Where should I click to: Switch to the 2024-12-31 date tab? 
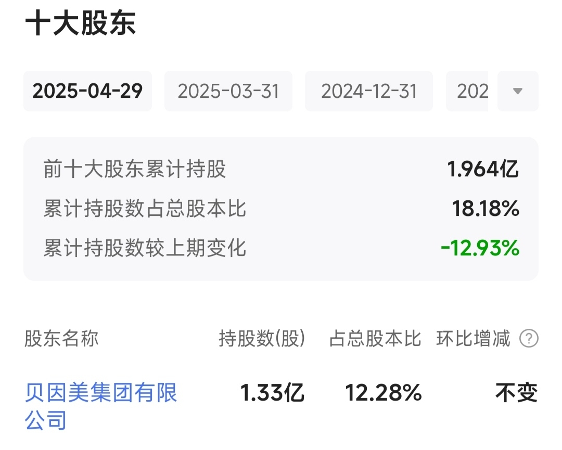(x=369, y=91)
